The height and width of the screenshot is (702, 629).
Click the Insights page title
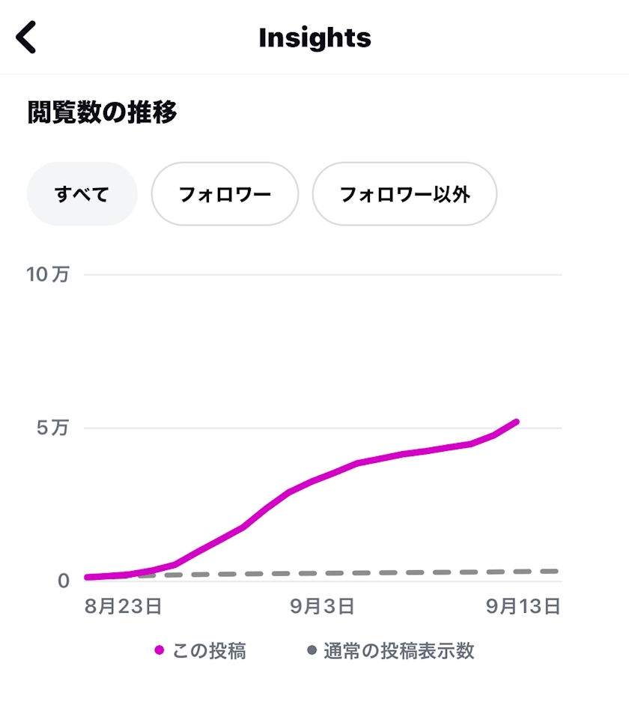coord(314,37)
